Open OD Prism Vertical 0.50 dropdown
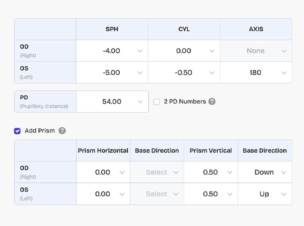 [x=211, y=172]
